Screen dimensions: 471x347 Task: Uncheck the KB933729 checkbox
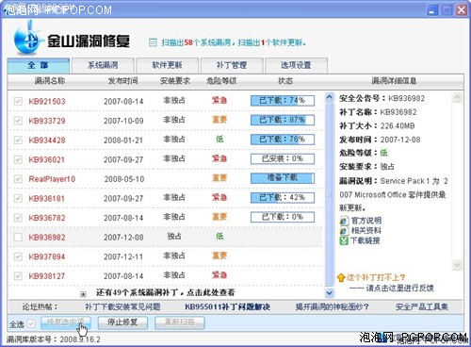[18, 121]
